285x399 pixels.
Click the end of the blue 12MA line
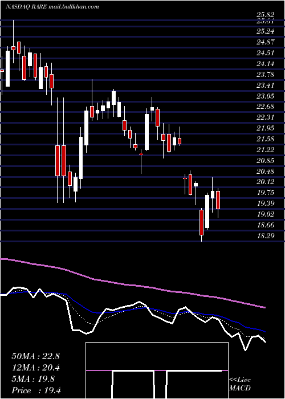(264, 332)
